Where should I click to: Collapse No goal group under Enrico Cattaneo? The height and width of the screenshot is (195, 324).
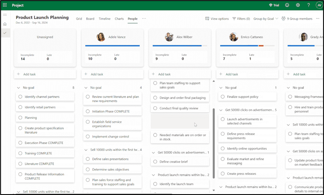pos(221,87)
